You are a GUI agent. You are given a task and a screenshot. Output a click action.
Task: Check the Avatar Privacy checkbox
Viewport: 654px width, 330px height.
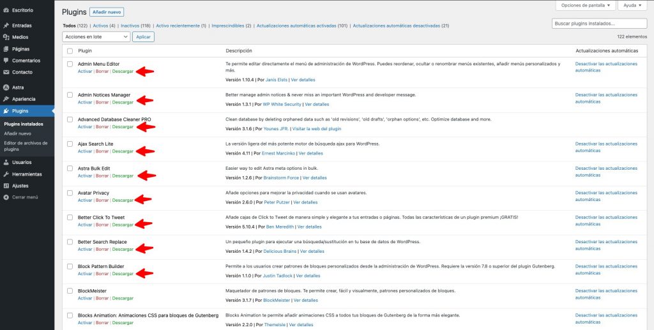[x=70, y=193]
